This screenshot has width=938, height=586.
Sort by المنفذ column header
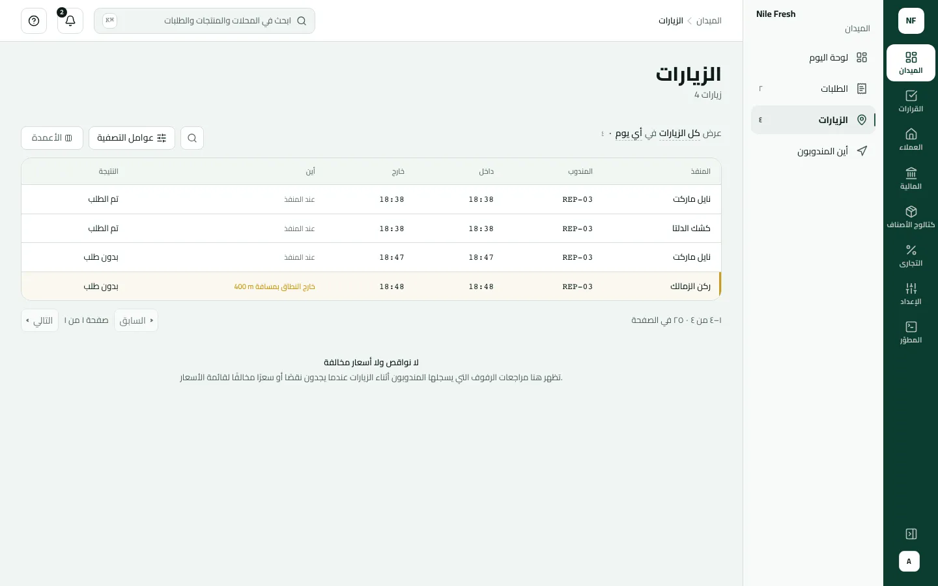point(700,171)
